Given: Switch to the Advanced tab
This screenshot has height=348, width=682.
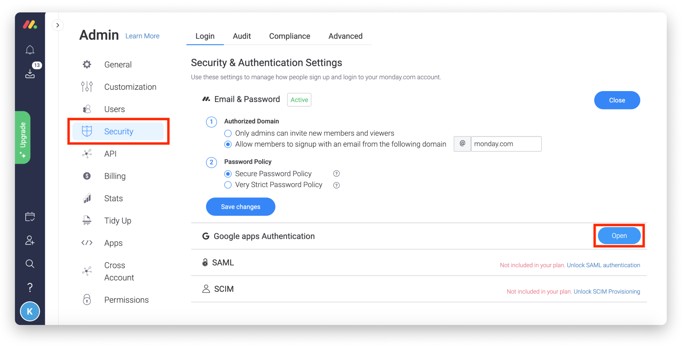Looking at the screenshot, I should point(346,36).
